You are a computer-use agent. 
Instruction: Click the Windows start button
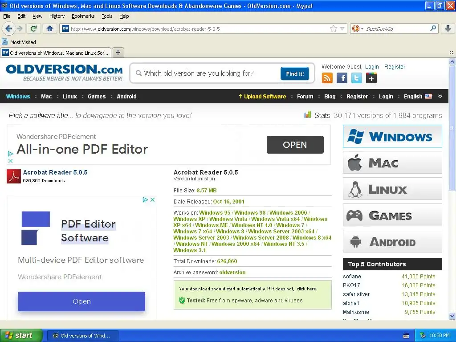[21, 335]
